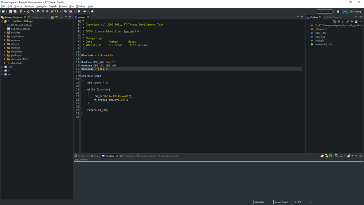Open the Build configuration dropdown arrow
Screen dimensions: 364x205
pos(25,11)
